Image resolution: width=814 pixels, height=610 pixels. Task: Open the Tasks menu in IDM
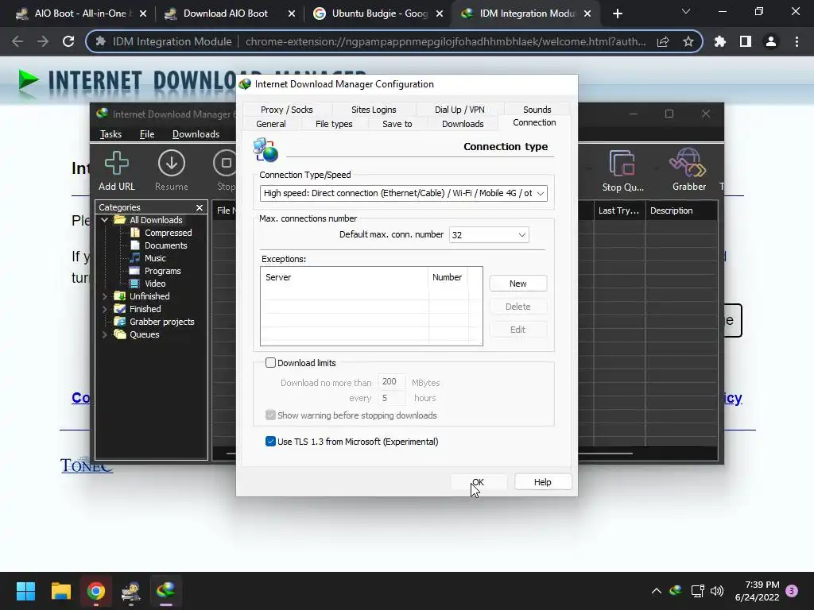point(110,134)
